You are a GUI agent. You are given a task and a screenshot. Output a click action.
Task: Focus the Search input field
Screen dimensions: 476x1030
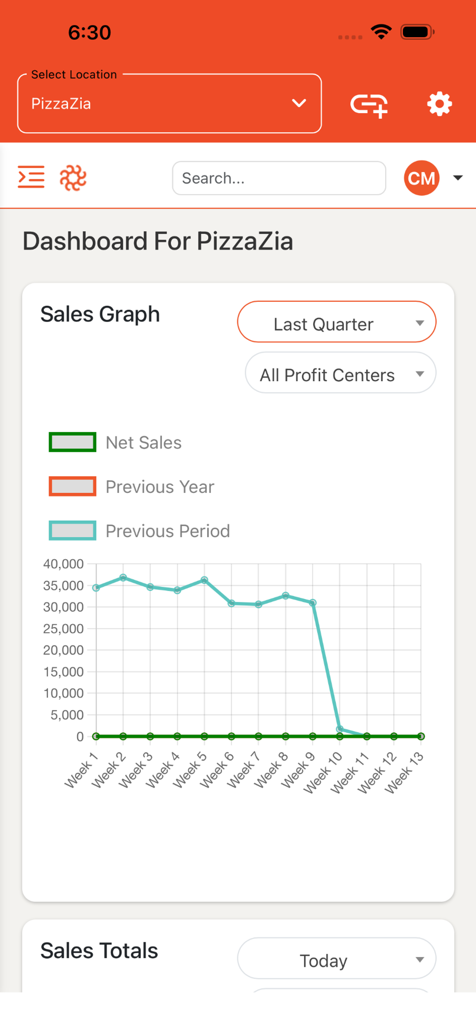[x=279, y=178]
